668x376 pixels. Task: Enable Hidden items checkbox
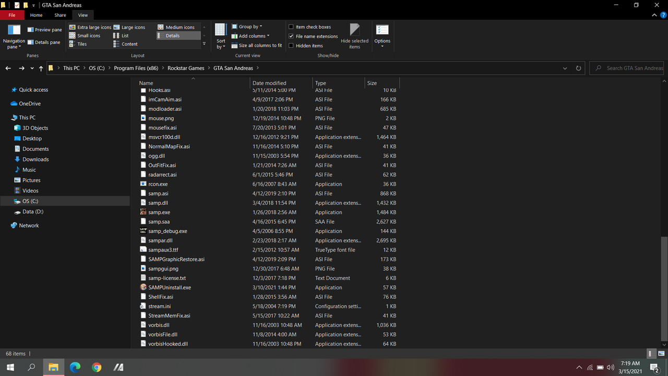pos(291,45)
